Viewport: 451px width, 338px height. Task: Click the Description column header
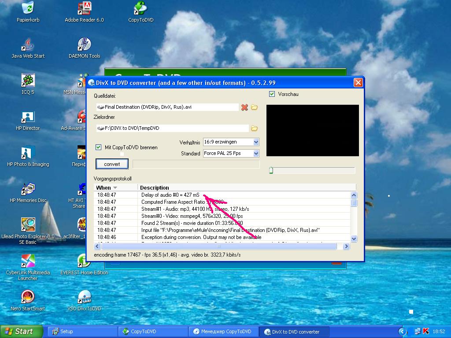tap(247, 187)
